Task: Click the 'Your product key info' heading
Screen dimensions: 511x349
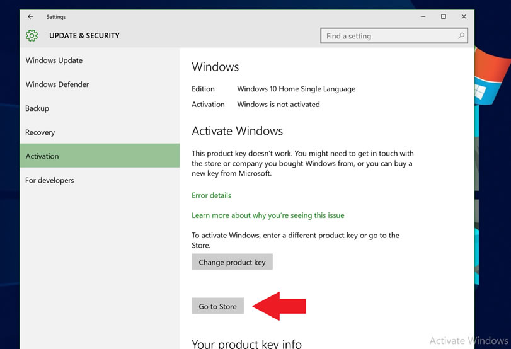Action: coord(247,344)
